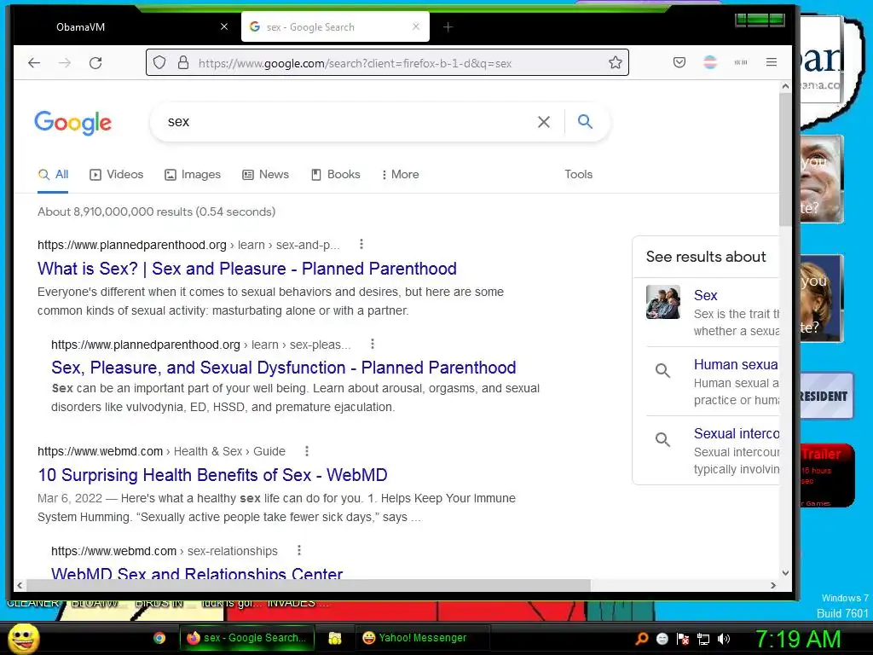Open Sexual intercourse topic in side panel

[x=736, y=433]
